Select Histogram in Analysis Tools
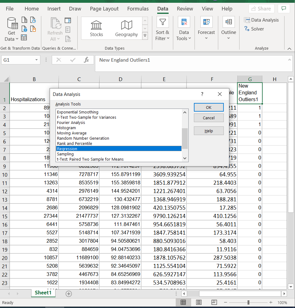The height and width of the screenshot is (308, 295). pyautogui.click(x=66, y=128)
